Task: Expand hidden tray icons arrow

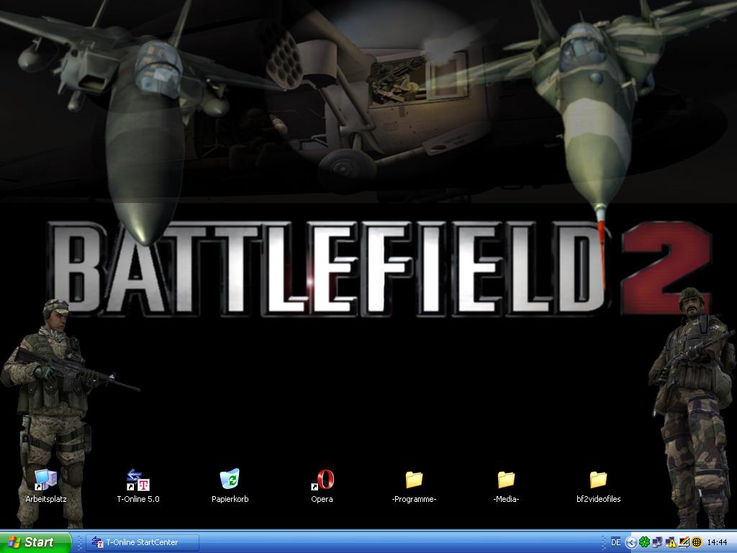Action: [631, 543]
